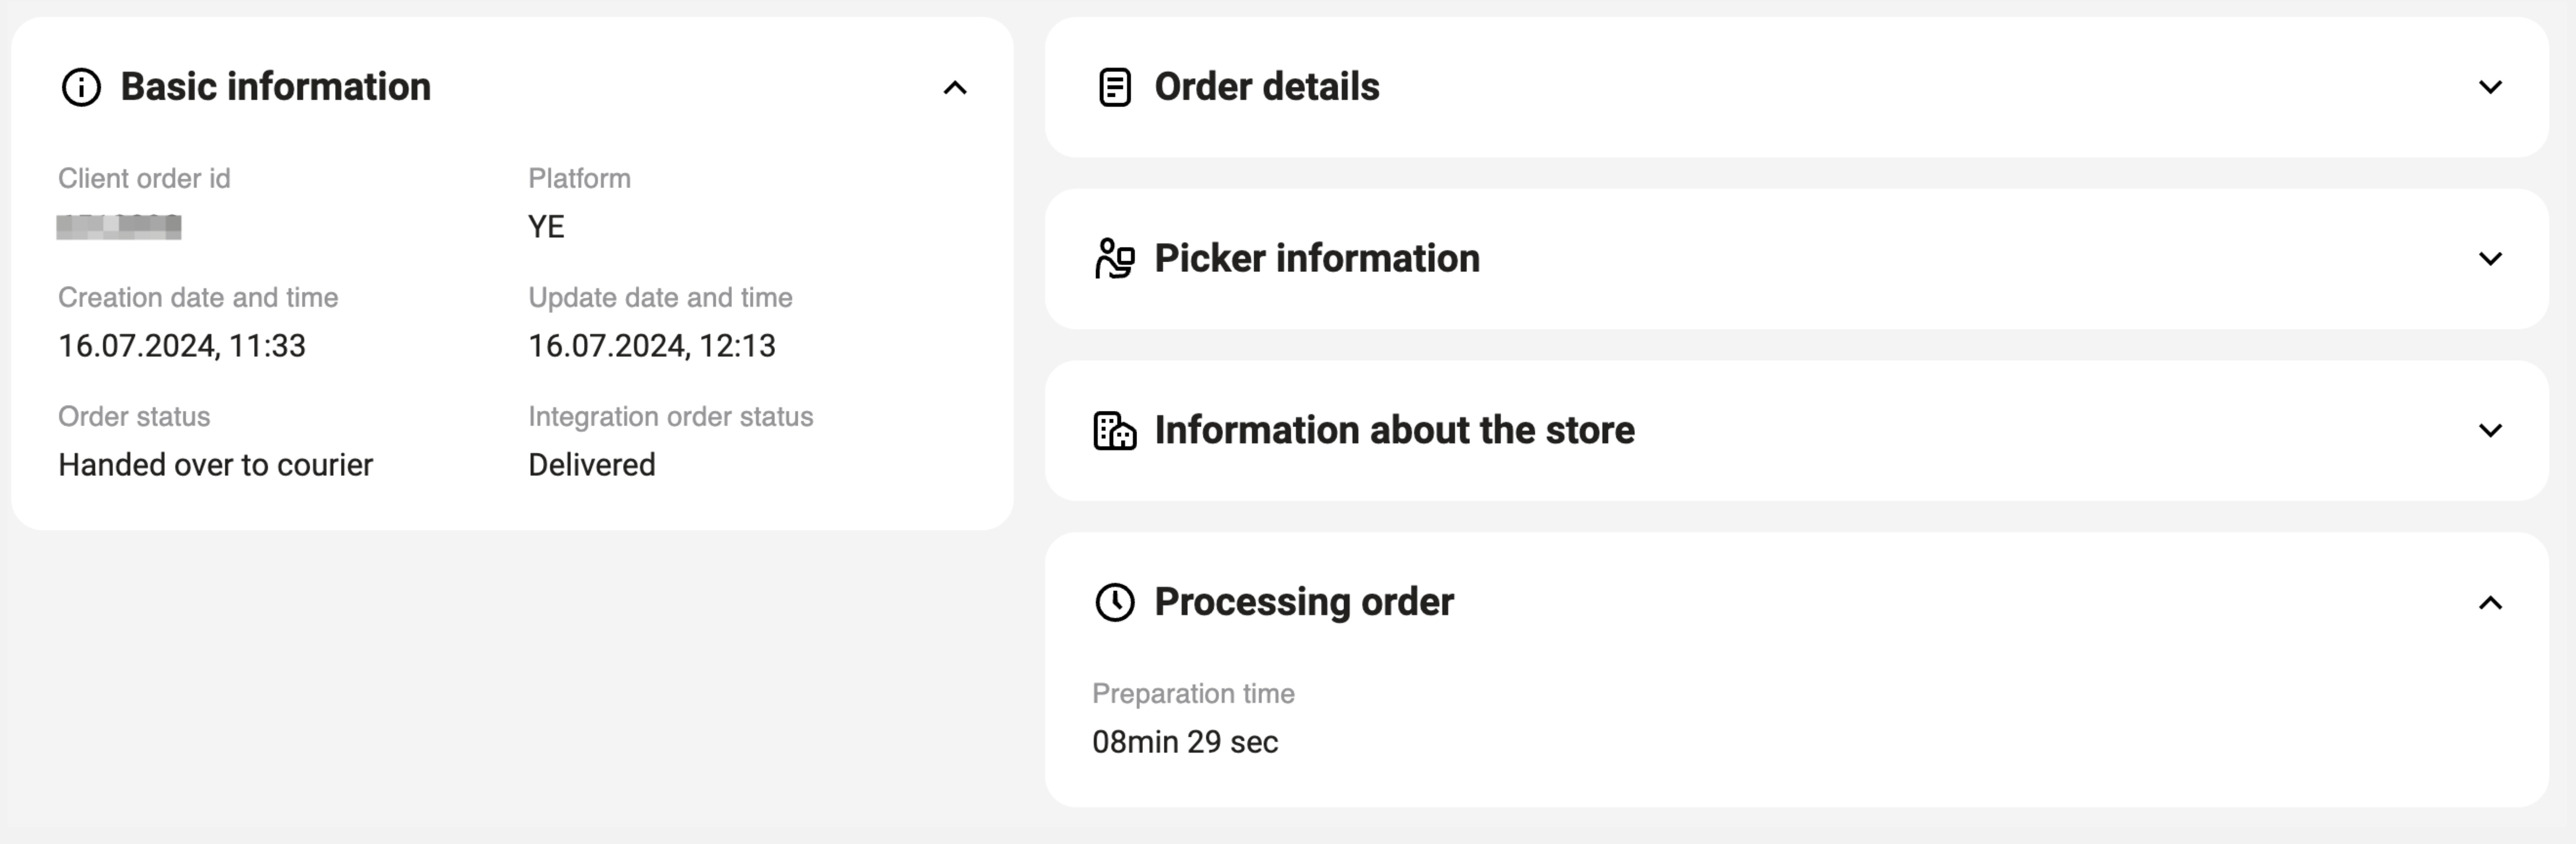Collapse the Processing order chevron
Viewport: 2576px width, 844px height.
(x=2490, y=603)
